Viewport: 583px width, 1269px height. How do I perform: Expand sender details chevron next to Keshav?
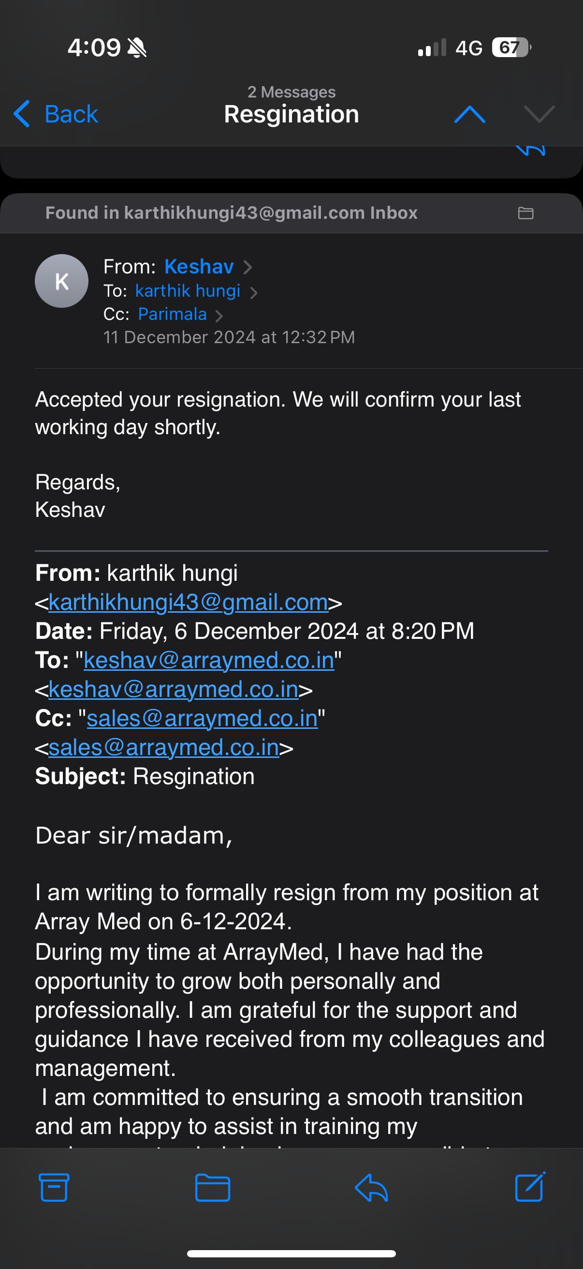coord(248,267)
